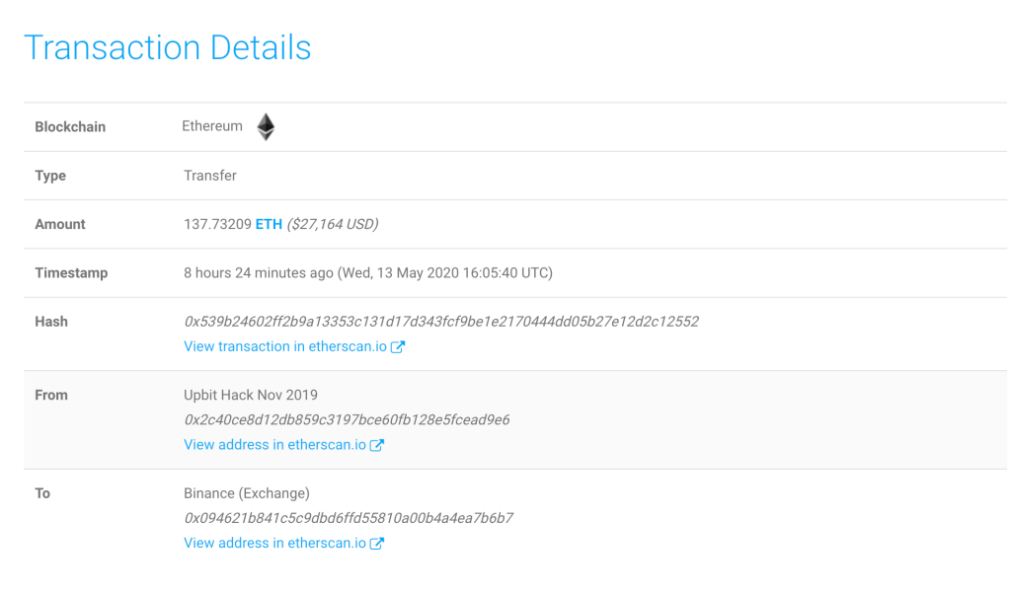Click external-link icon in From address row
The width and height of the screenshot is (1011, 594).
[377, 445]
